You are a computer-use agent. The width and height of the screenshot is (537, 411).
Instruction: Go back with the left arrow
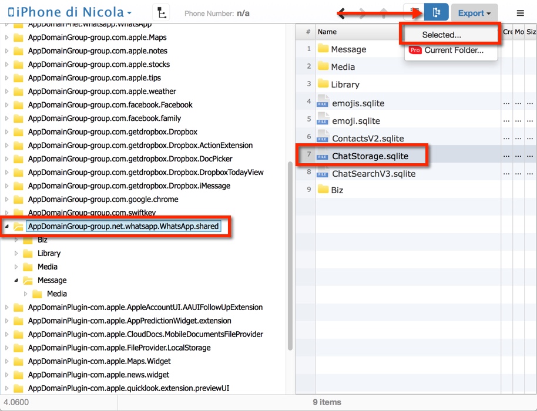(x=343, y=14)
